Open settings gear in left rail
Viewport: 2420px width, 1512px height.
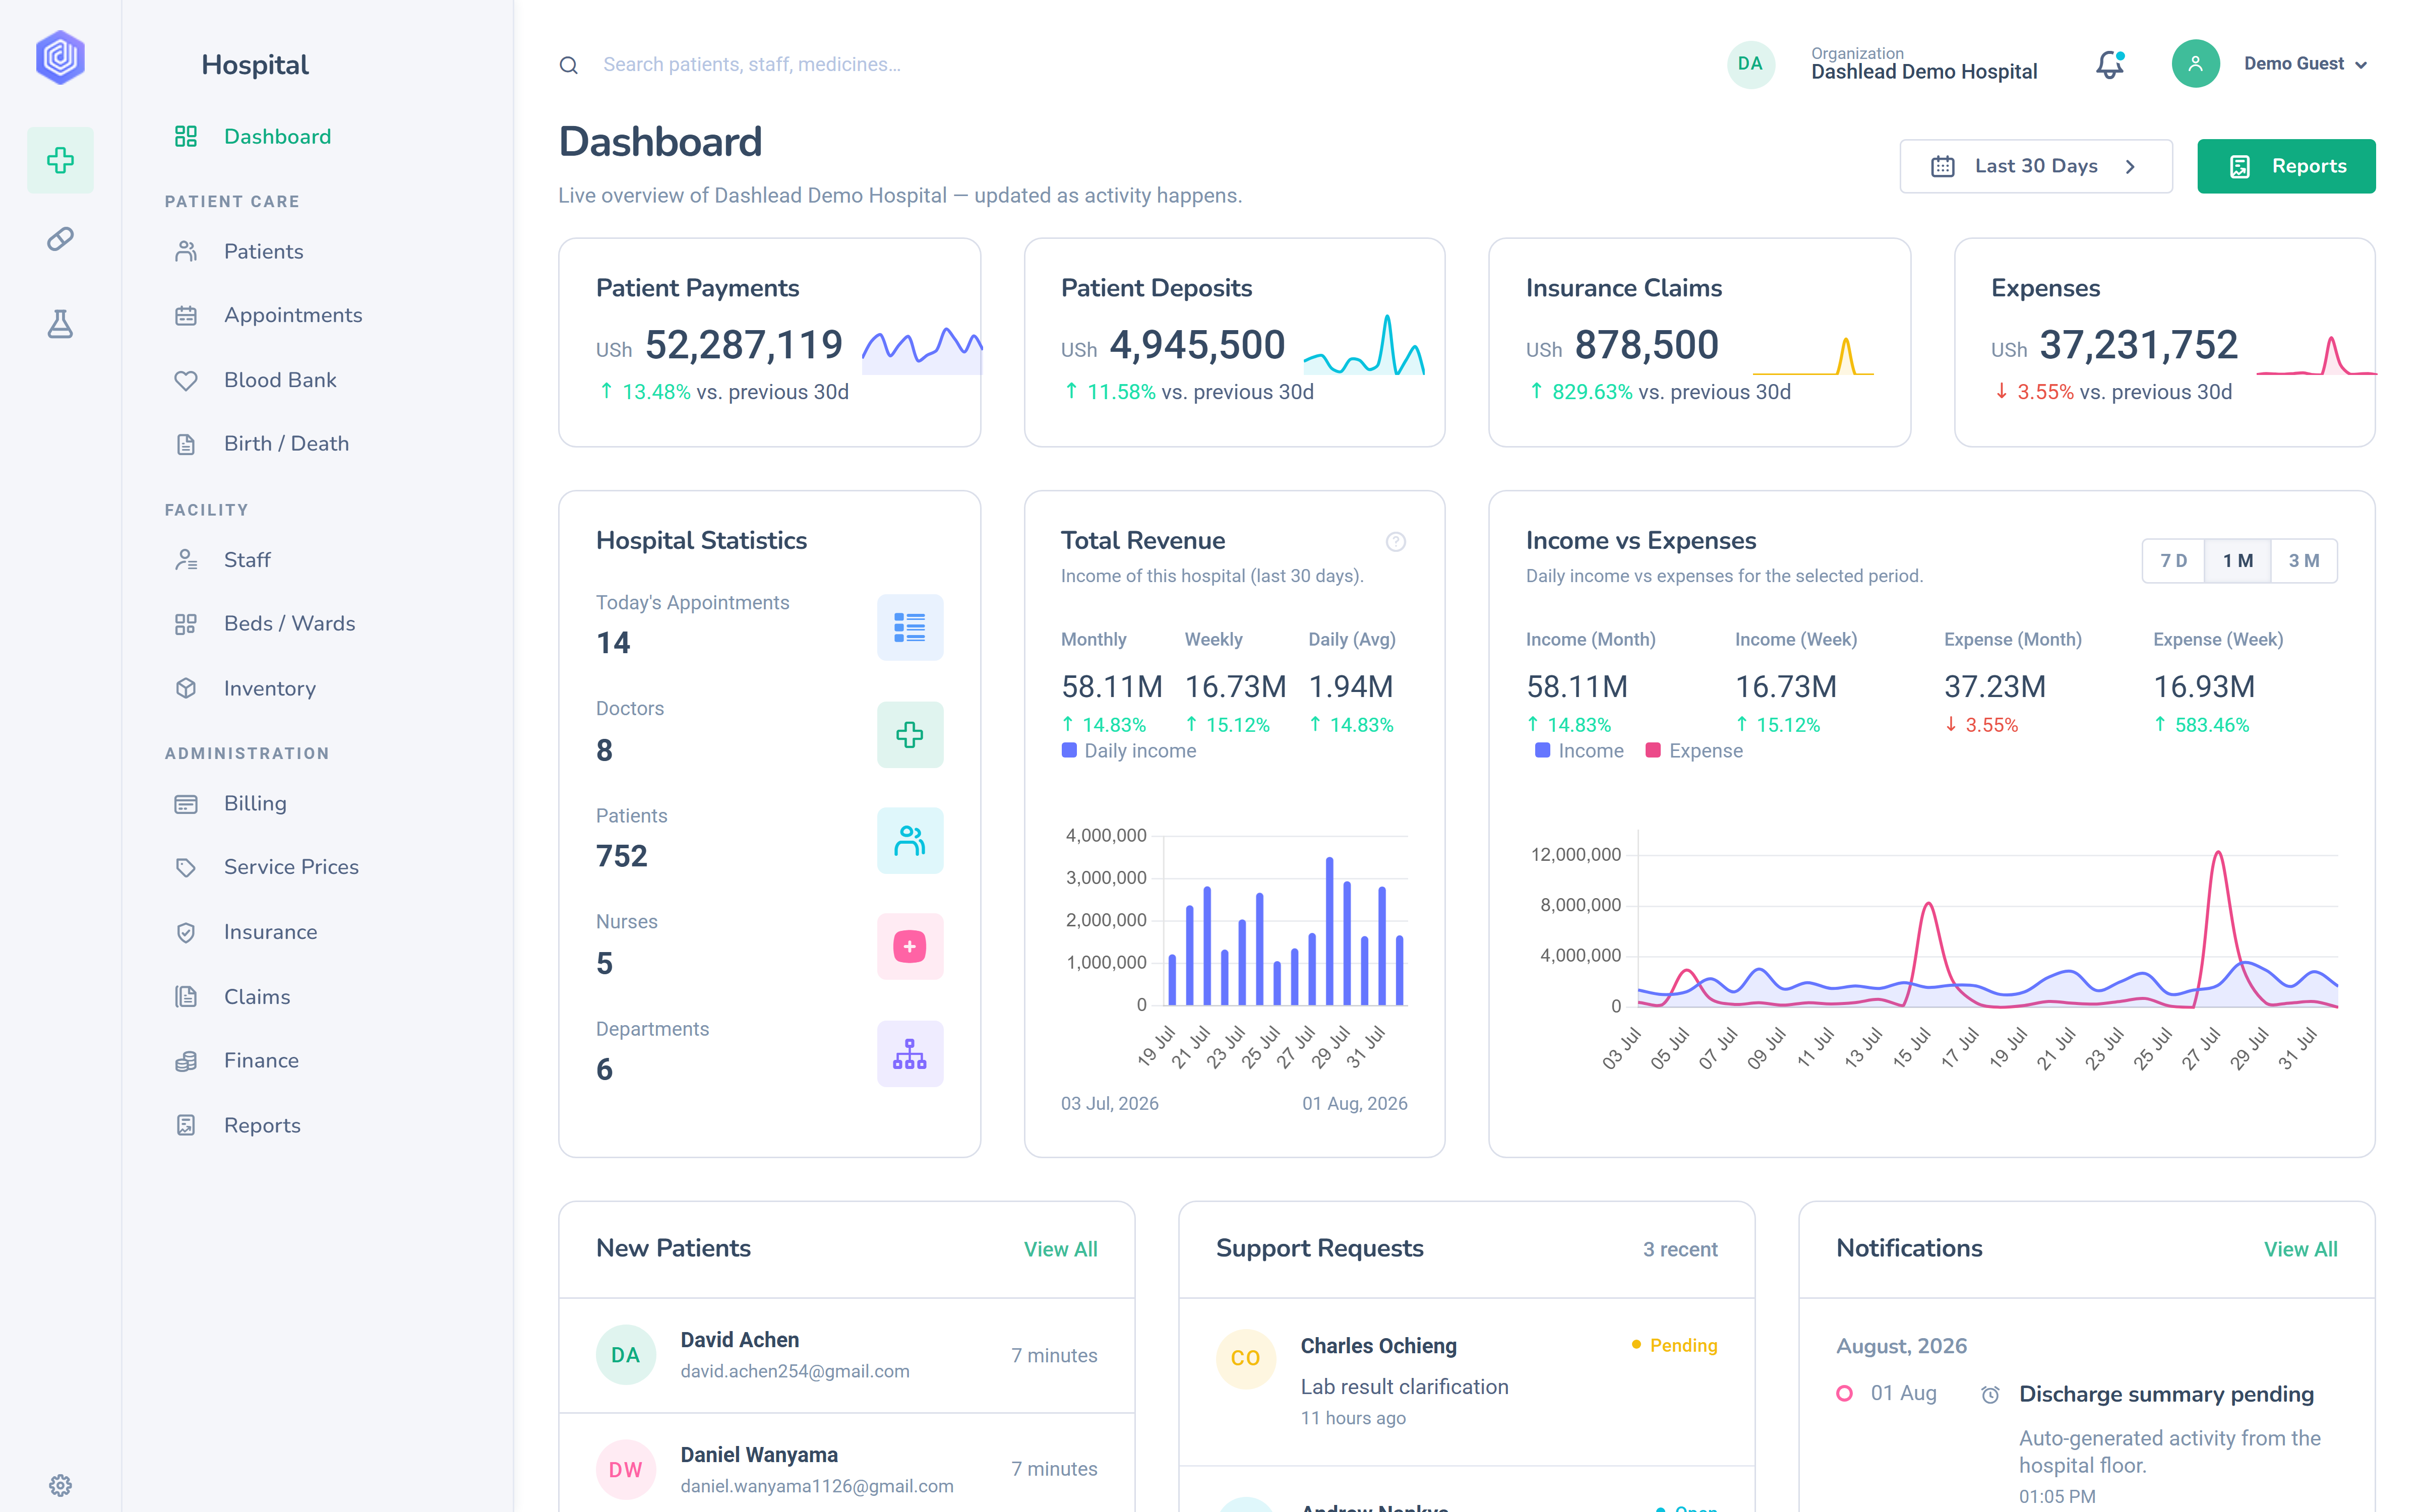coord(60,1485)
